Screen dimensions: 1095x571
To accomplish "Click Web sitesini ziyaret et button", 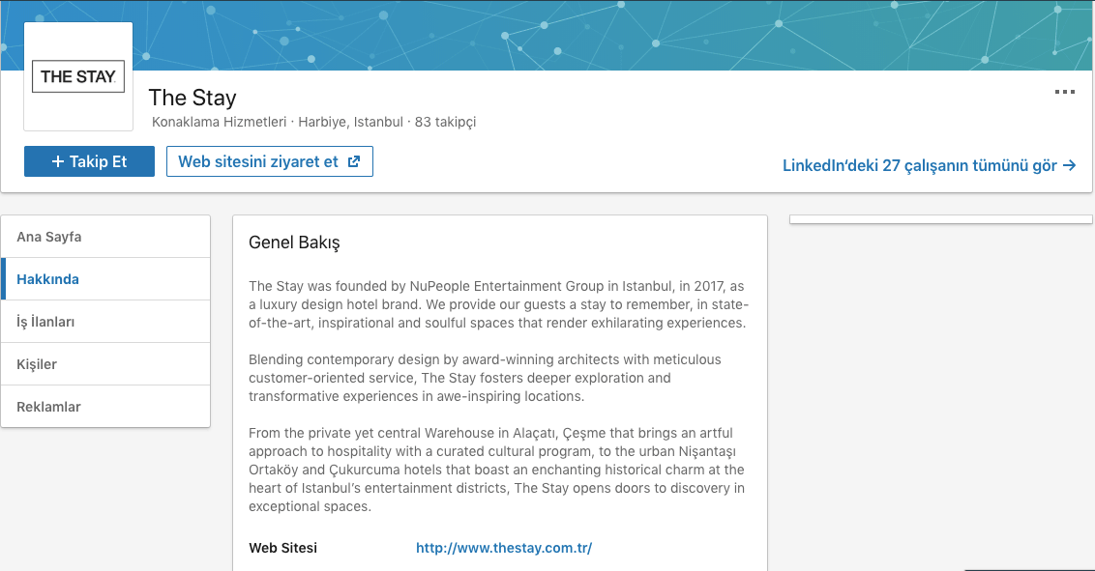I will [x=270, y=161].
